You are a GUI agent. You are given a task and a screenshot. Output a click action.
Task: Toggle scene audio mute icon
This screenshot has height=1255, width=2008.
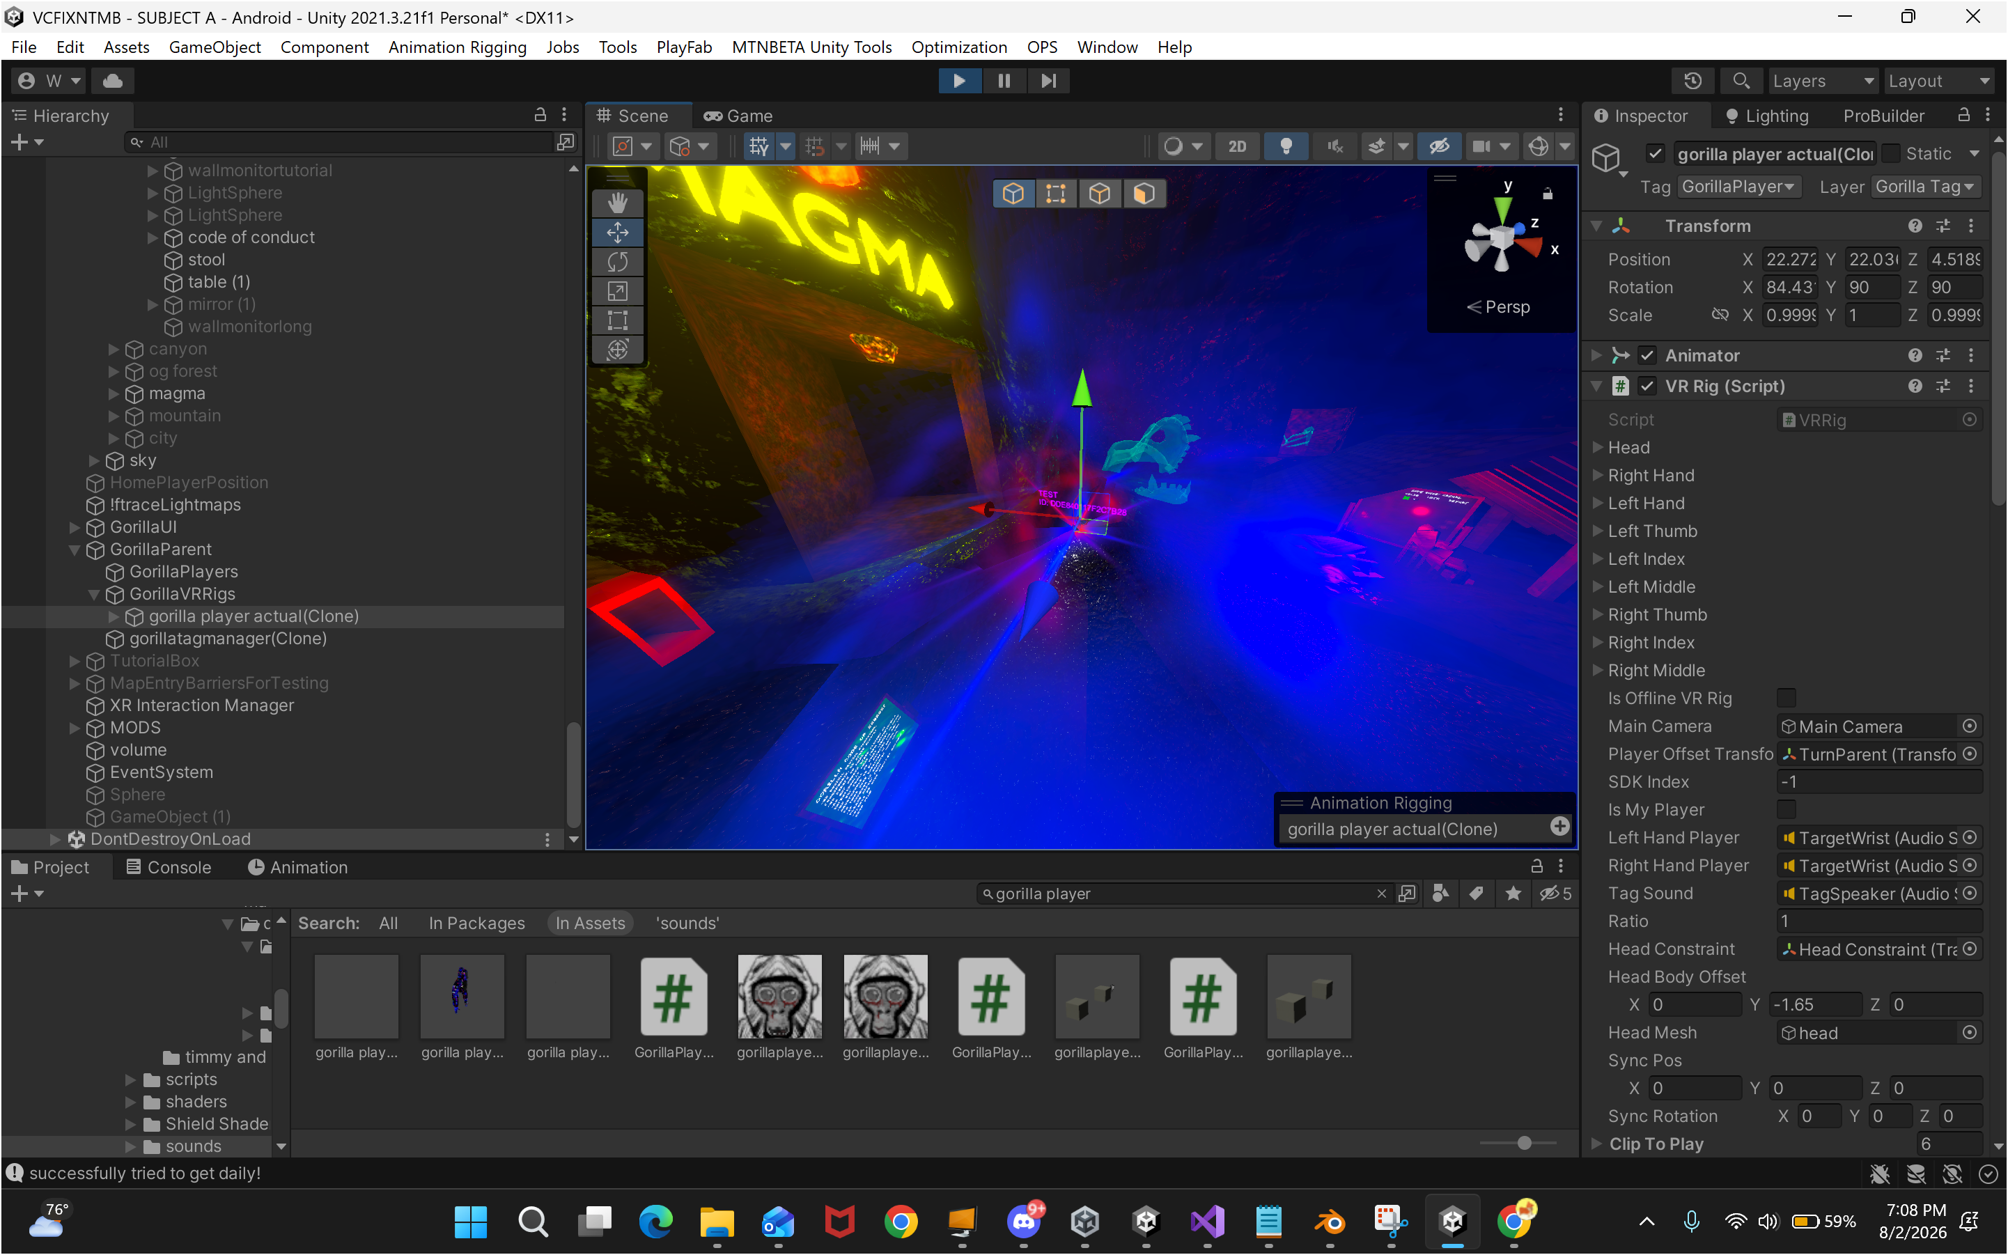click(1334, 146)
